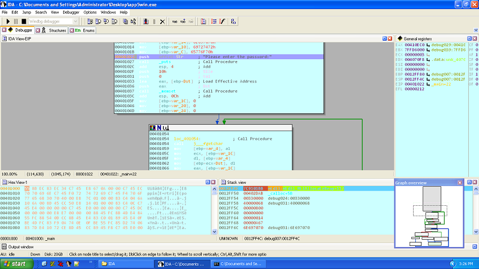Viewport: 479px width, 269px height.
Task: Open the Windows menu
Action: 108,12
